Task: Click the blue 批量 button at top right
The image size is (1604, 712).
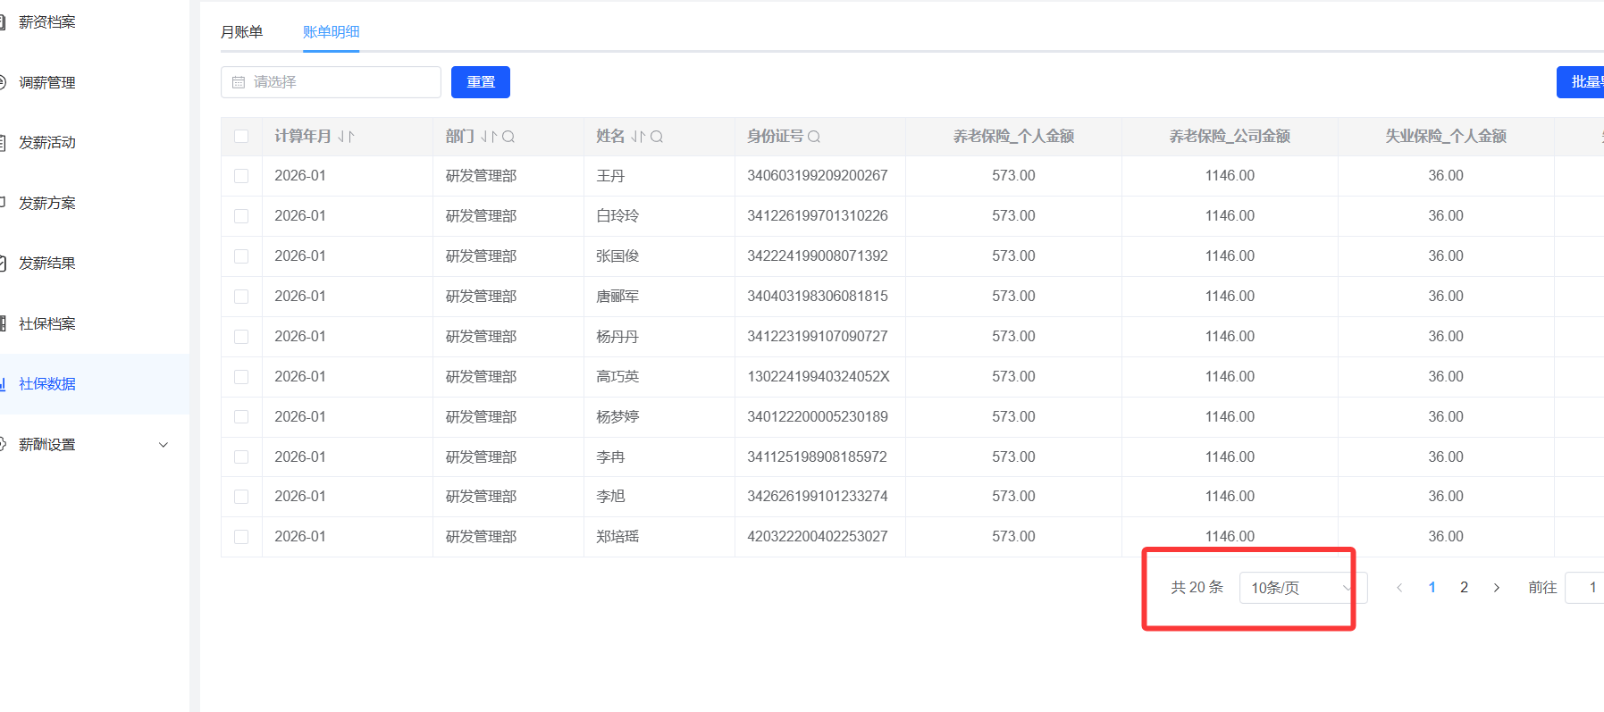Action: 1580,82
